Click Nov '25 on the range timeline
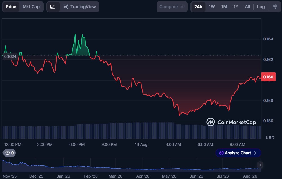The height and width of the screenshot is (179, 282). (10, 176)
